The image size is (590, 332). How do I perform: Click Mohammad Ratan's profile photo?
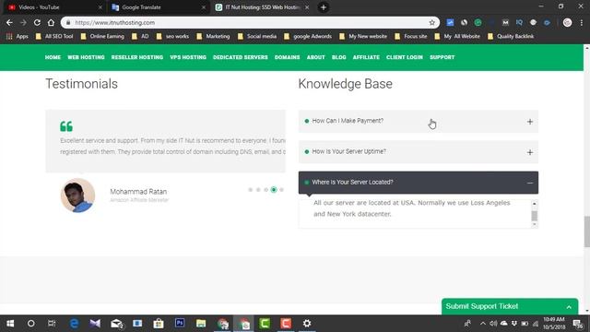77,196
